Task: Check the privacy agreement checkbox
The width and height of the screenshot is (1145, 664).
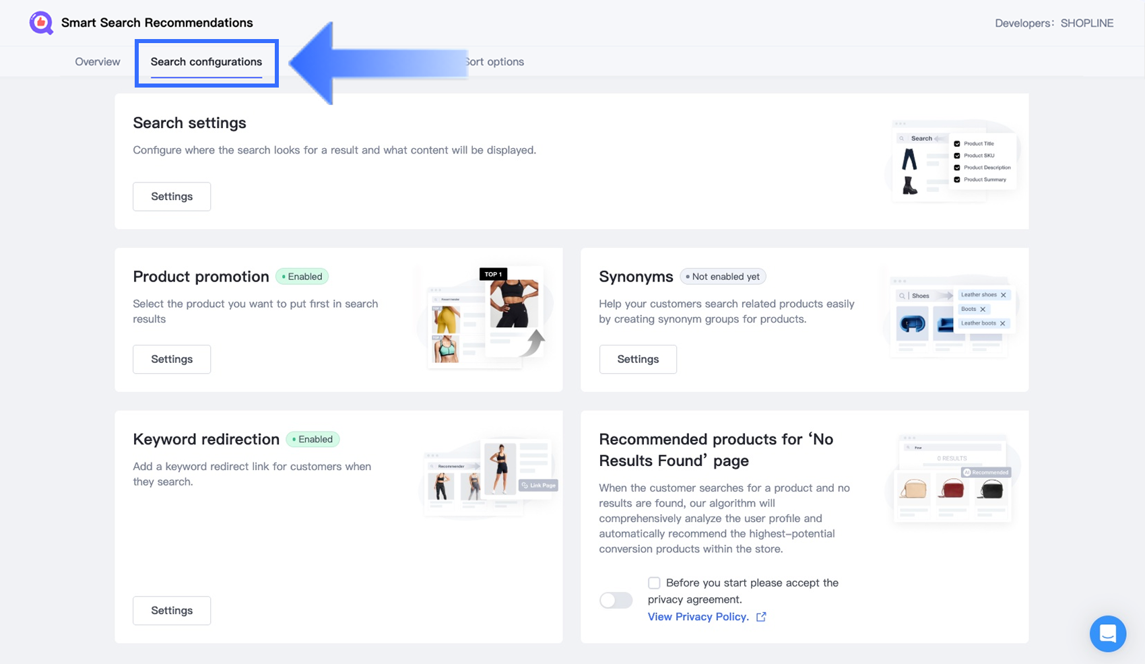Action: tap(654, 583)
